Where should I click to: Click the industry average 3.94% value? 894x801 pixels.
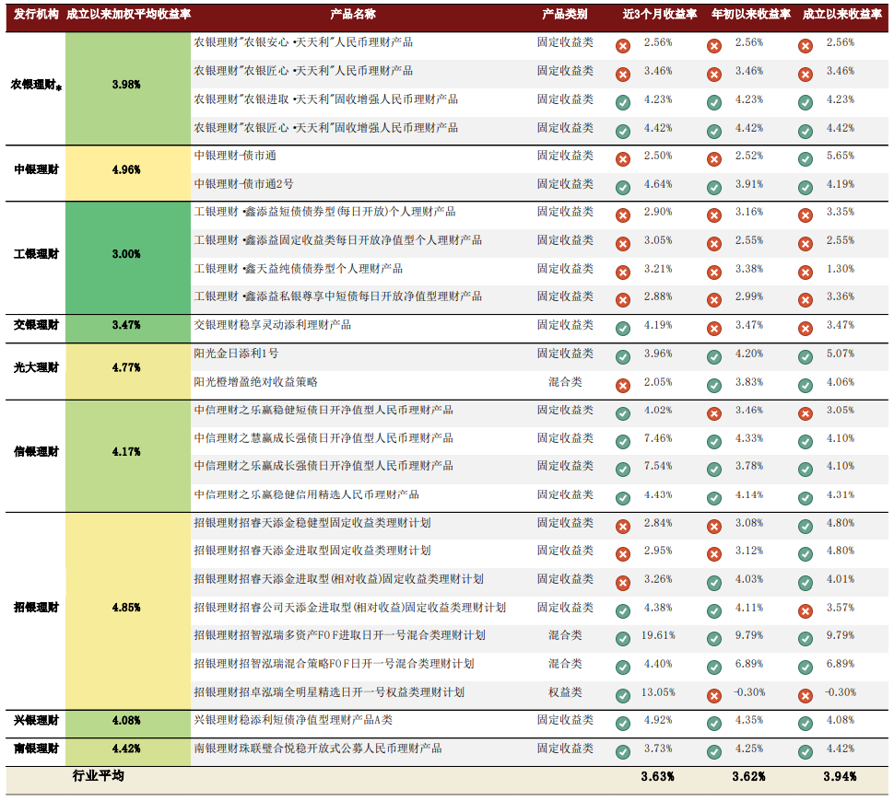(x=840, y=776)
